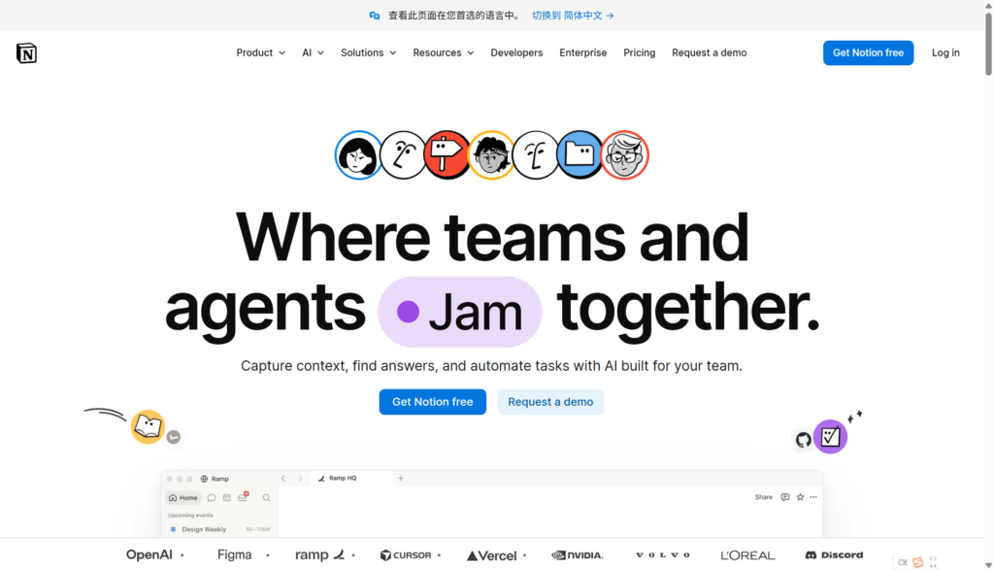Click the Design Weekly event
Screen dimensions: 994x570
(x=219, y=529)
